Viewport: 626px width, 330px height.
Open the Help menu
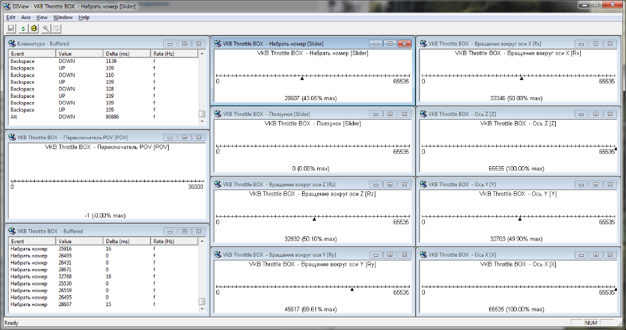coord(84,17)
